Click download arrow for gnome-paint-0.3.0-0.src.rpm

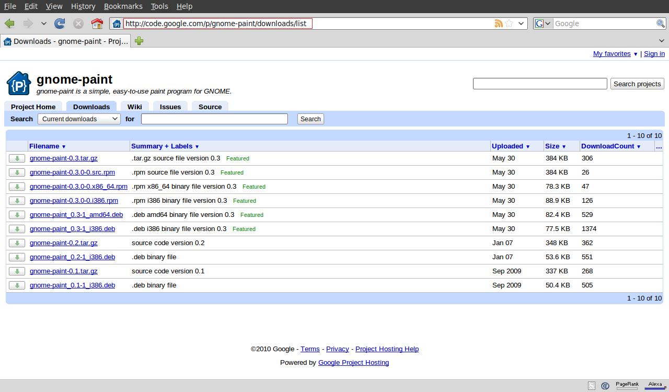17,172
